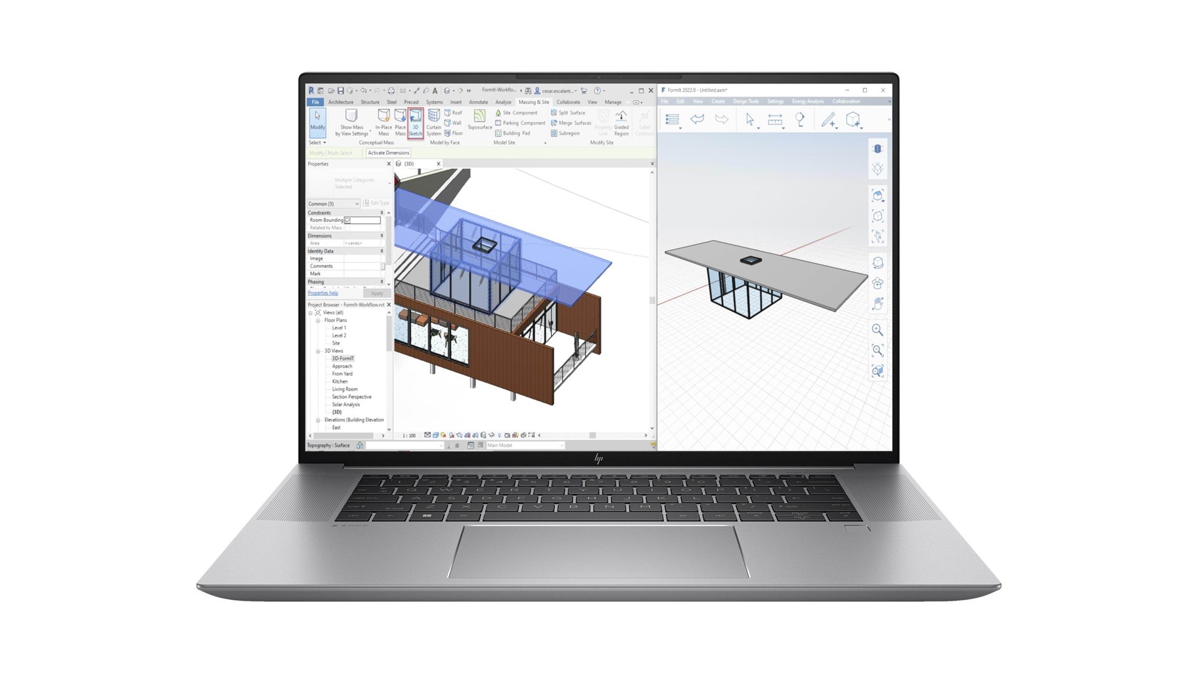Click the 3D Sketch FormIt button
Screen dimensions: 1196x673
[415, 122]
